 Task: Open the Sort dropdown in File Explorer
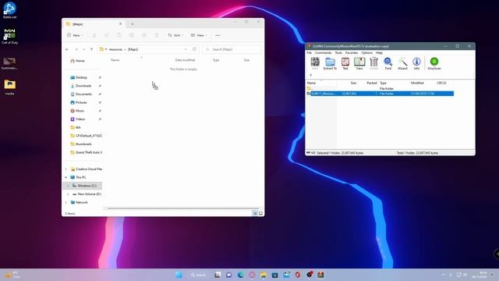[x=175, y=35]
